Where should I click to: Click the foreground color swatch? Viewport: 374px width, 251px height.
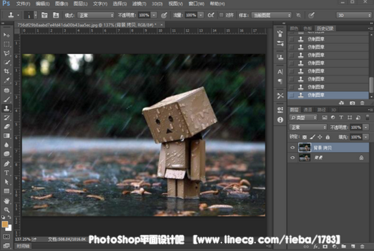tap(5, 224)
